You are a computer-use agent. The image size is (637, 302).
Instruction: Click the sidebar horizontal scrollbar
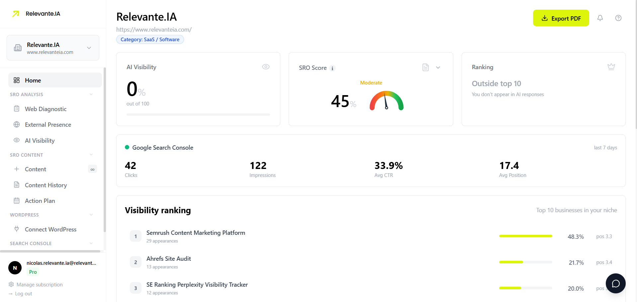point(50,251)
